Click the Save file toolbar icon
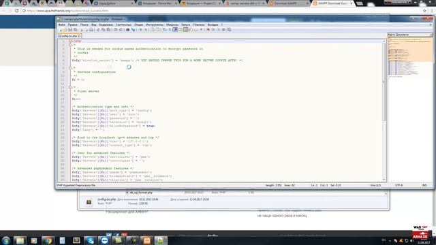This screenshot has width=436, height=245. [70, 30]
